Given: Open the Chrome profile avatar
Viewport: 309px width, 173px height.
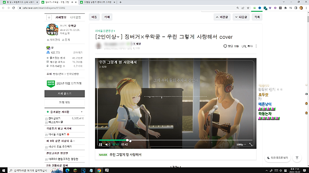Looking at the screenshot, I should [301, 8].
